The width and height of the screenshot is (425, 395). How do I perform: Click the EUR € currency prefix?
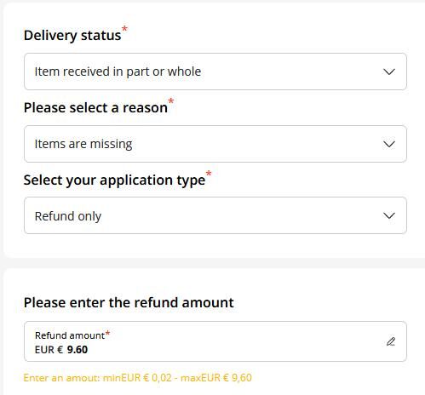pos(49,350)
